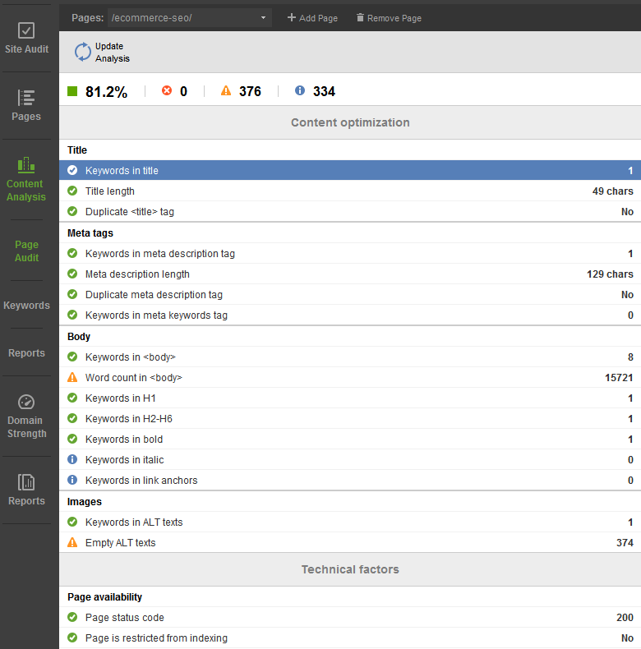Open the Site Audit checkbox icon
Screen dimensions: 641x649
[x=26, y=30]
